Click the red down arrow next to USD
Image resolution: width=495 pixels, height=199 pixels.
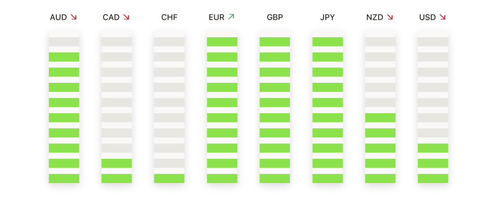(x=443, y=17)
